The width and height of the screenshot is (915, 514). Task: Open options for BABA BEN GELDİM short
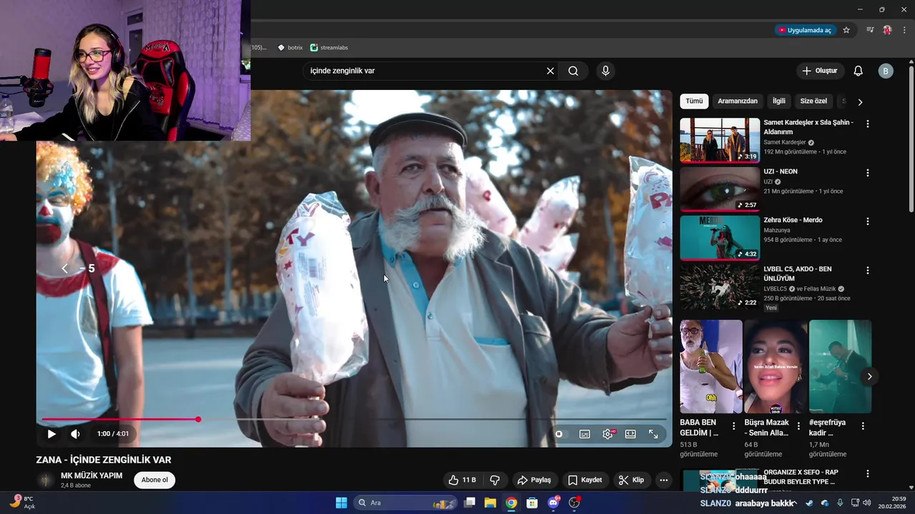(733, 426)
